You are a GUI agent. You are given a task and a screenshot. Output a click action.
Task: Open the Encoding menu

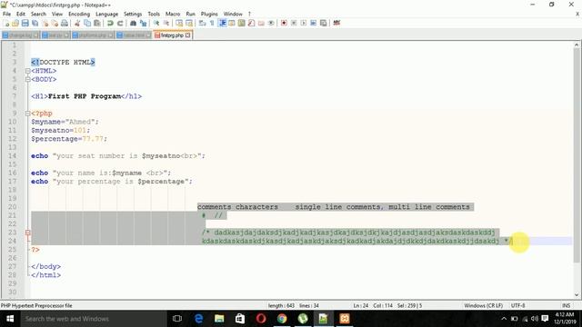[x=79, y=15]
